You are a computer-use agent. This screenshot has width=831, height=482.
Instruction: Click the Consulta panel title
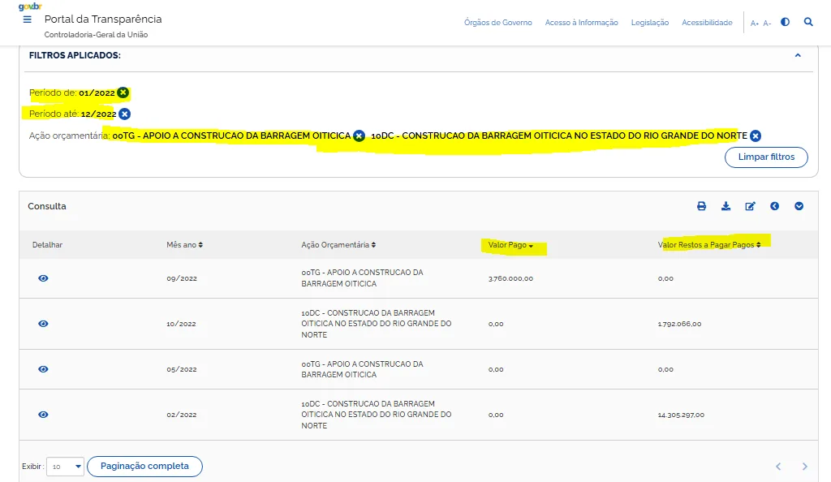tap(47, 206)
